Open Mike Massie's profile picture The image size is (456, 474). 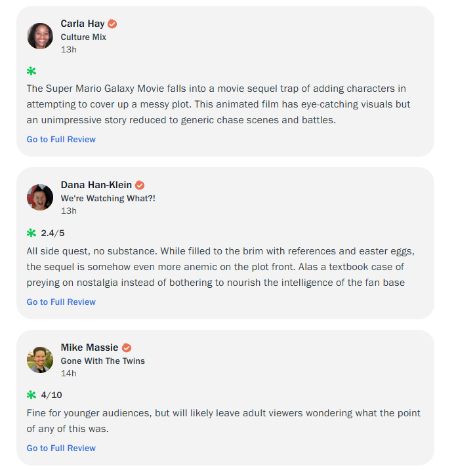point(40,360)
